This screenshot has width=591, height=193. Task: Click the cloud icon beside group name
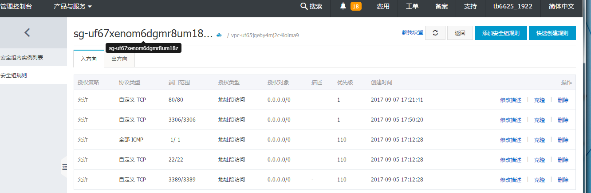(x=219, y=35)
